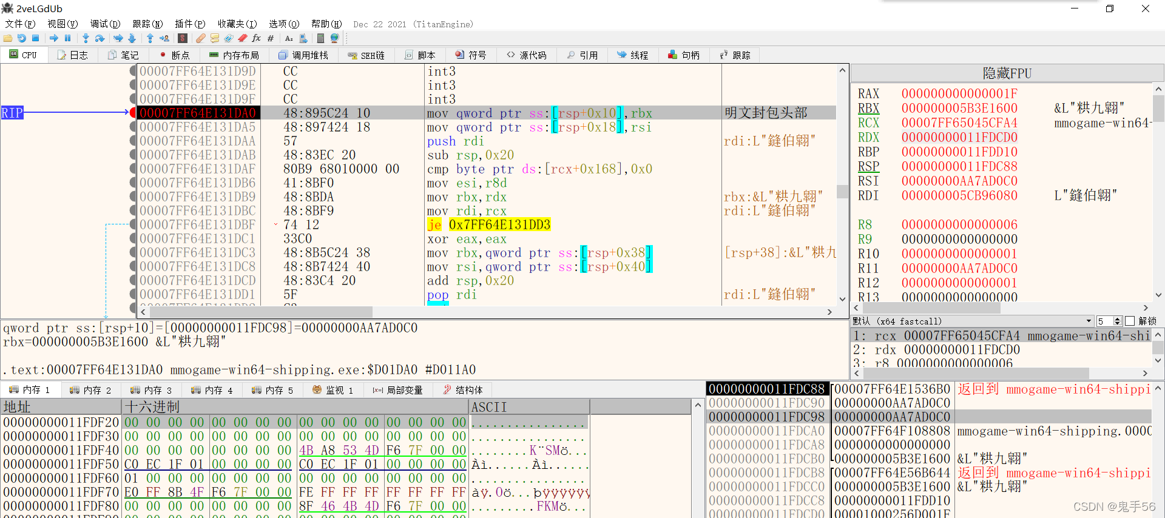Open the Scylla plugin icon

183,38
